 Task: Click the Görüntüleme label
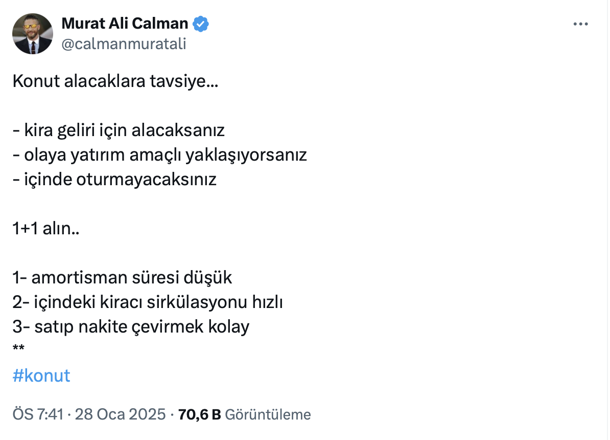pyautogui.click(x=268, y=414)
